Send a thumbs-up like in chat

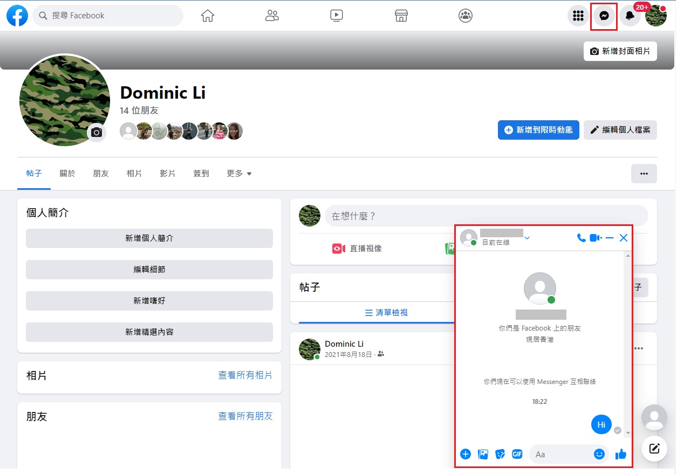tap(621, 454)
